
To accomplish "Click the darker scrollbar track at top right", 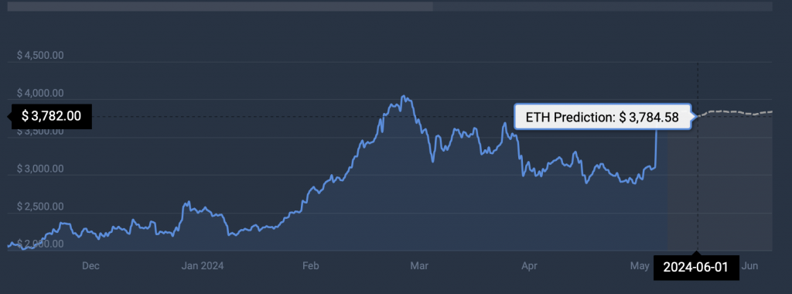I will [x=603, y=6].
